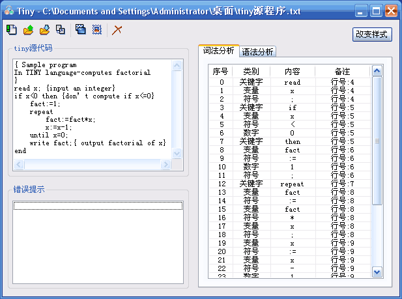The width and height of the screenshot is (402, 299).
Task: Click the source code scrollbar down arrow
Action: [x=177, y=152]
